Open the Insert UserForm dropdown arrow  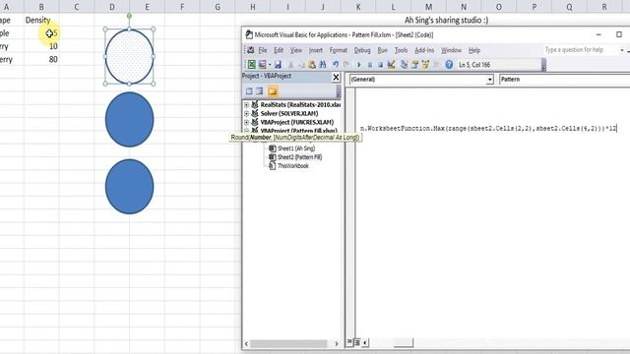[x=270, y=64]
